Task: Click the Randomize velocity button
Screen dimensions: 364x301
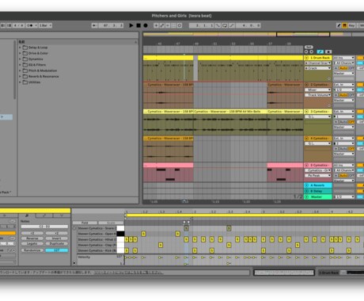Action: (32, 250)
